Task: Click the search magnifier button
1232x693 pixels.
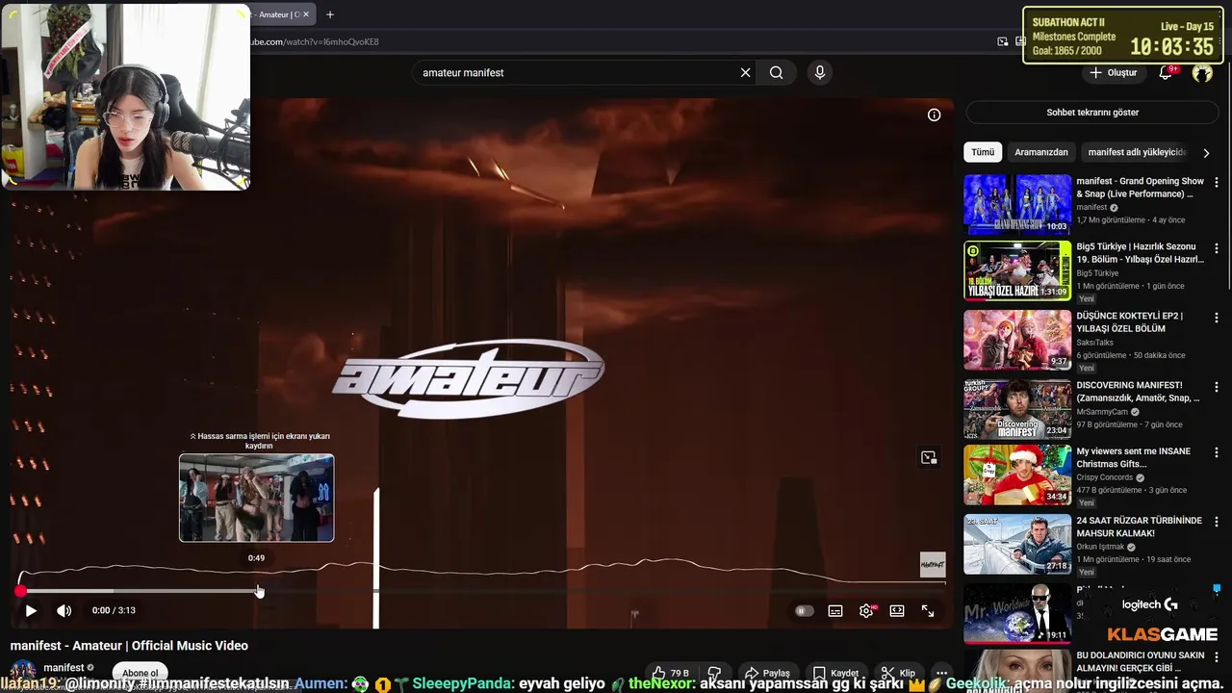Action: point(776,72)
